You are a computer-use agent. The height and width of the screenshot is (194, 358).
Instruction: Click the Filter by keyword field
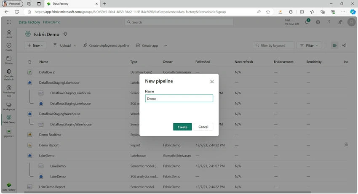tap(274, 45)
